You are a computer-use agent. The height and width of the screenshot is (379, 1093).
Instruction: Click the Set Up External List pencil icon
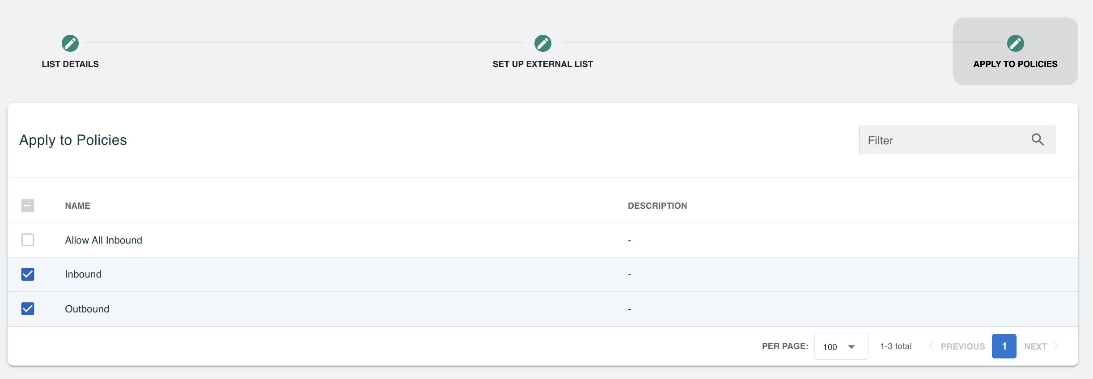(543, 43)
